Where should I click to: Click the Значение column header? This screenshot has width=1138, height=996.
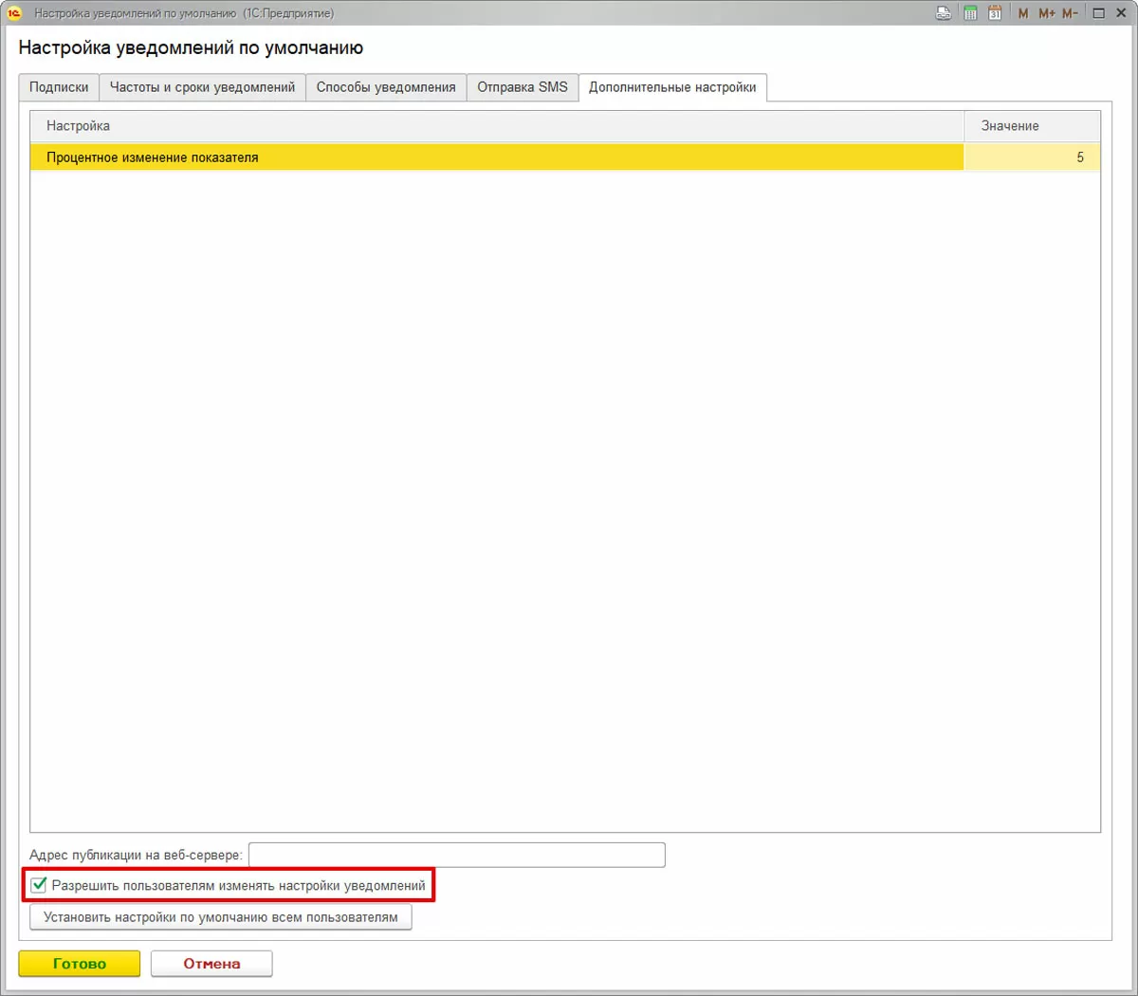pyautogui.click(x=1032, y=126)
